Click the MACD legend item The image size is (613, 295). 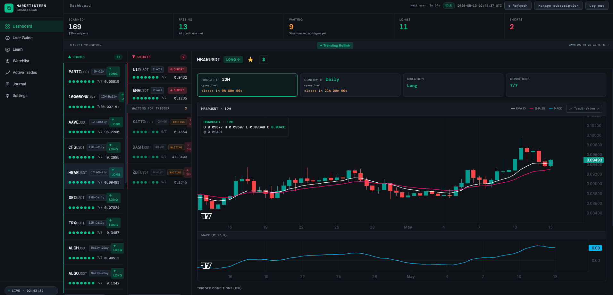[x=556, y=108]
